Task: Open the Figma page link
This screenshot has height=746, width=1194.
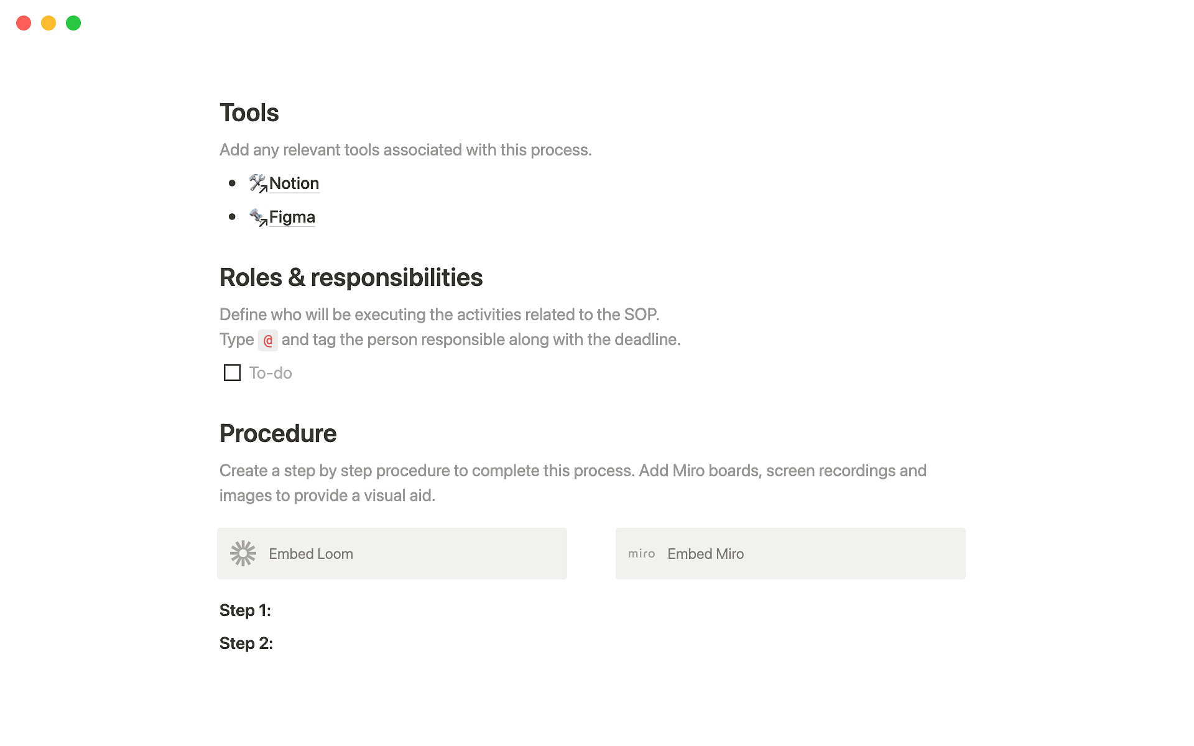Action: point(292,217)
